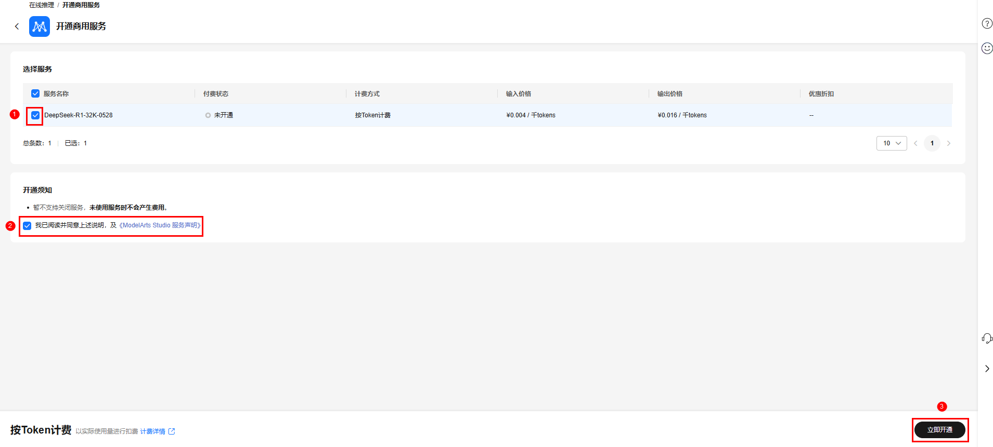Click the 开通商用服务 page title
993x447 pixels.
click(81, 26)
